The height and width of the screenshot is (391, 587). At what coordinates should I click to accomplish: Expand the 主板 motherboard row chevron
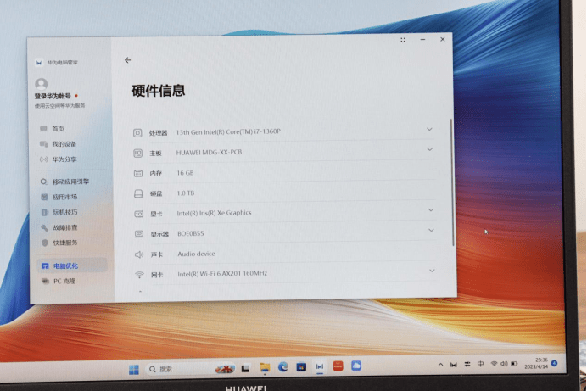click(x=430, y=149)
